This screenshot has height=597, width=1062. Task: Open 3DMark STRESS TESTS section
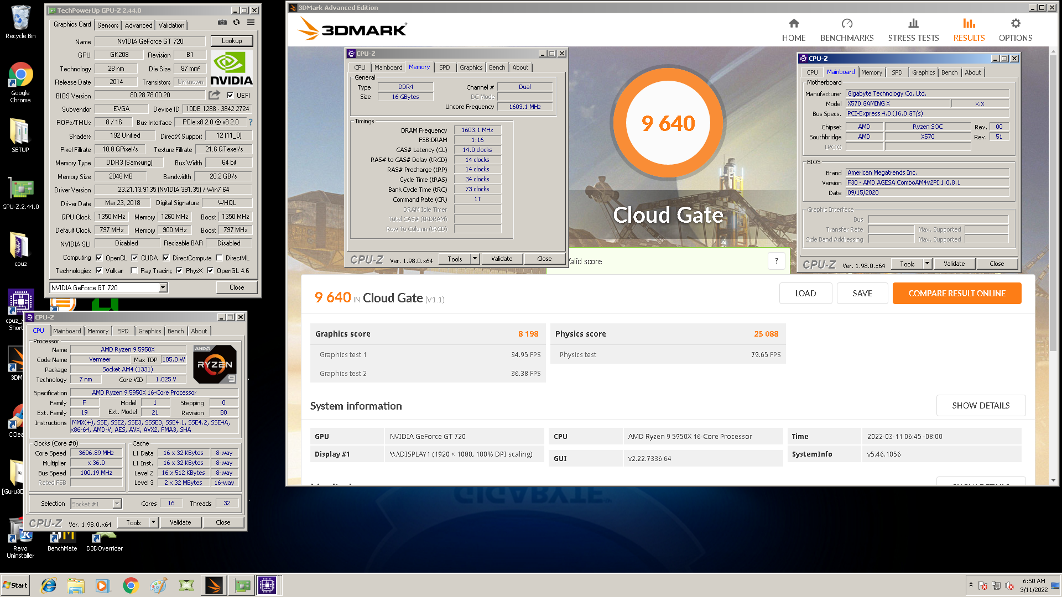(x=913, y=30)
